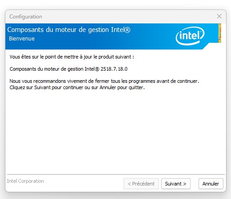231x199 pixels.
Task: Click the ® symbol in the banner title
Action: tap(127, 30)
